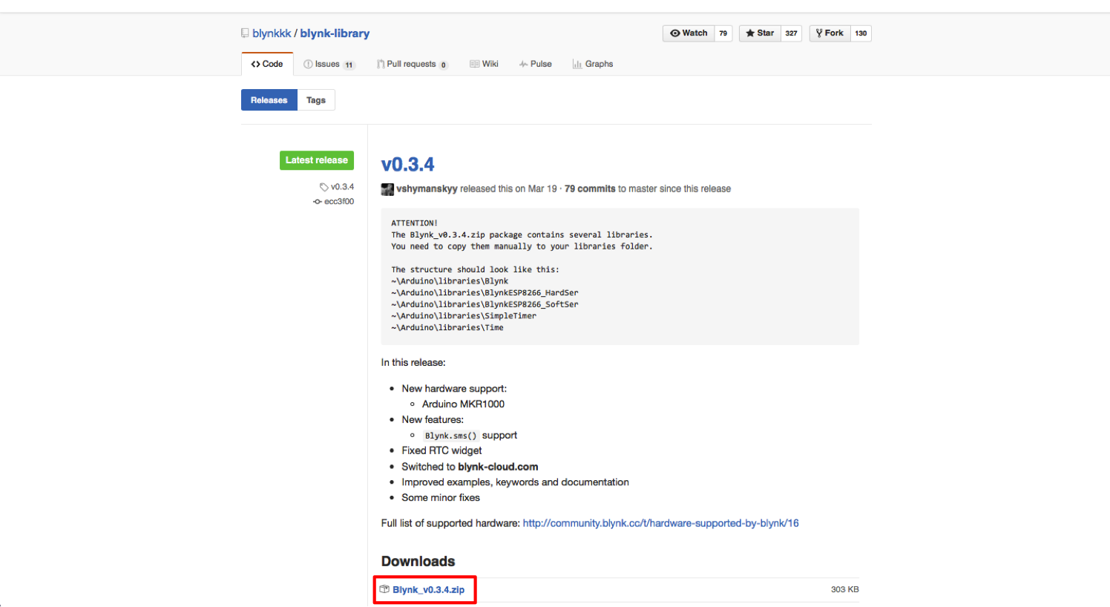This screenshot has width=1110, height=607.
Task: Click the repository book icon beside blynkkk
Action: tap(245, 33)
